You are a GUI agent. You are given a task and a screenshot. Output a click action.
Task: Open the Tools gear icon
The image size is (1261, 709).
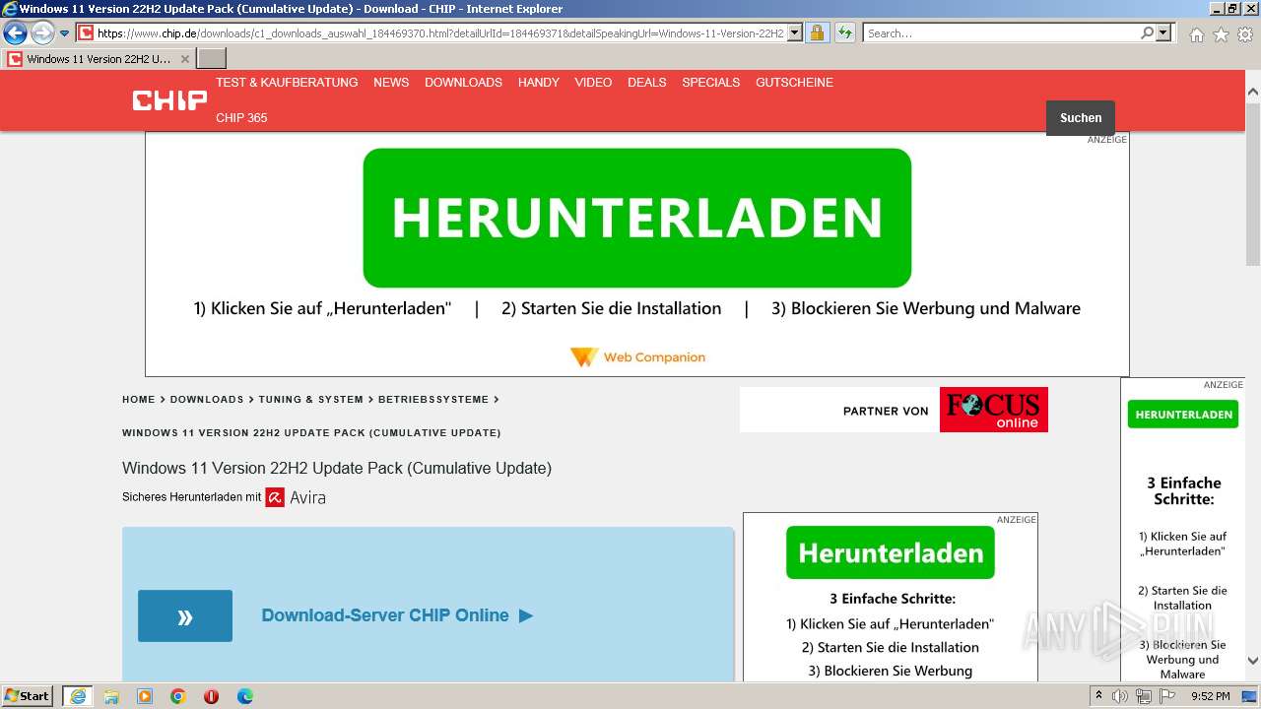click(1244, 34)
